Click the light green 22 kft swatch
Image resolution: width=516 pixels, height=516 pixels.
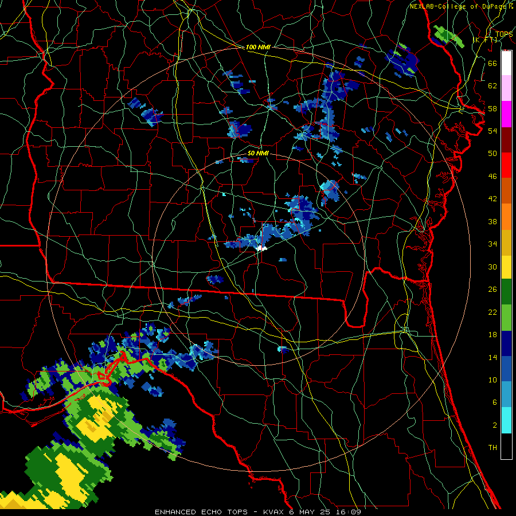click(x=506, y=318)
